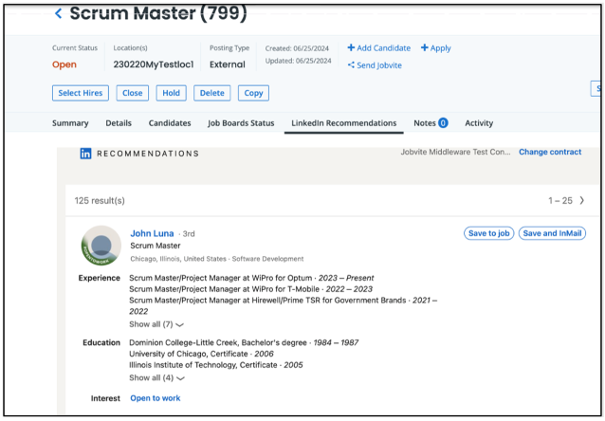The image size is (605, 421).
Task: Click Send Jobvite link
Action: 375,65
